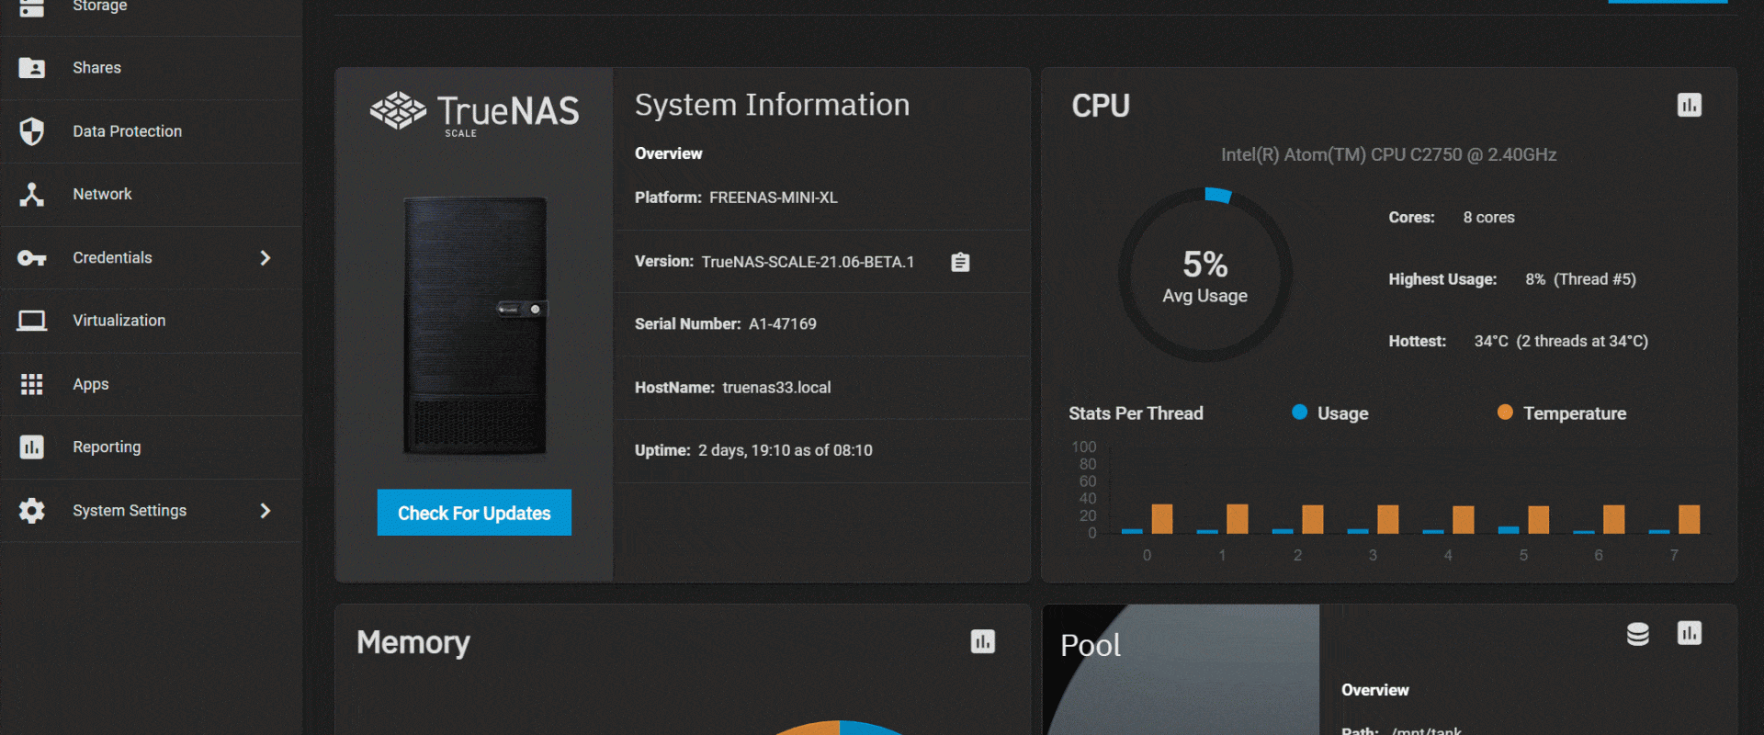
Task: Click the orange Temperature legend dot
Action: (x=1505, y=413)
